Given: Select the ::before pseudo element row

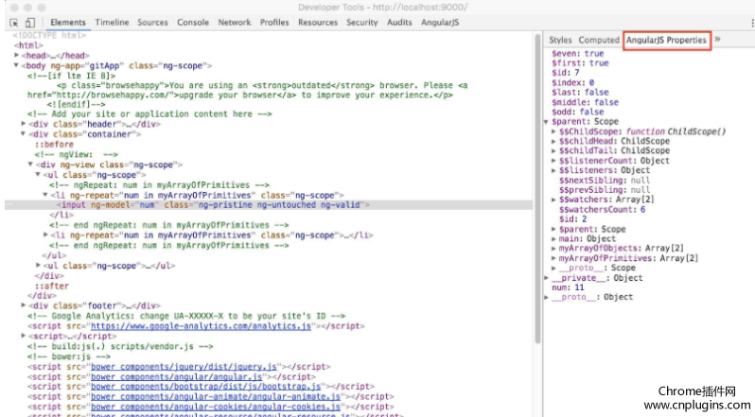Looking at the screenshot, I should pyautogui.click(x=54, y=145).
